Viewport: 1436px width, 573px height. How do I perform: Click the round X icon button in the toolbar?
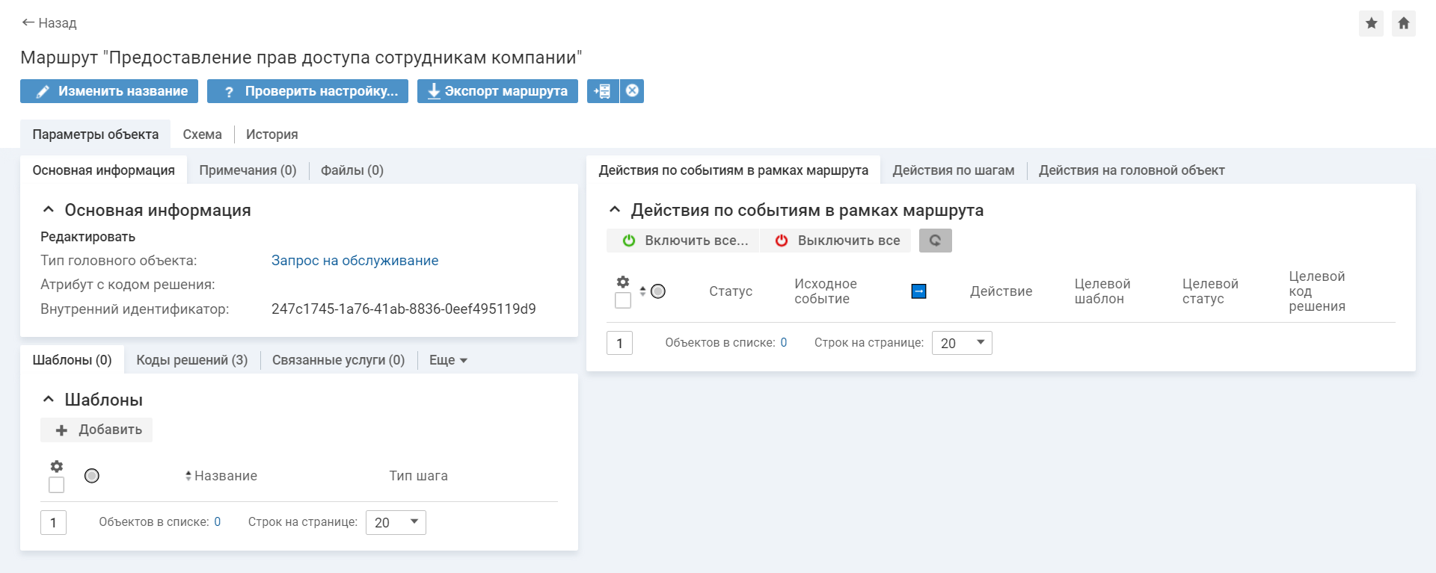pyautogui.click(x=632, y=91)
